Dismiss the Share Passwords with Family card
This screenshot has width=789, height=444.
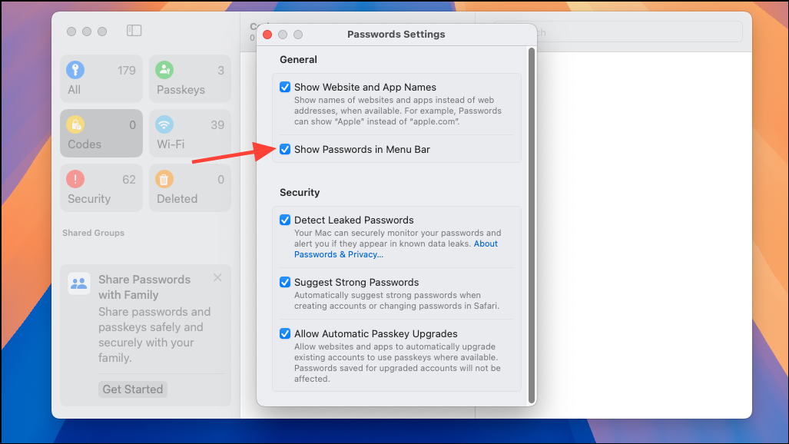coord(217,277)
